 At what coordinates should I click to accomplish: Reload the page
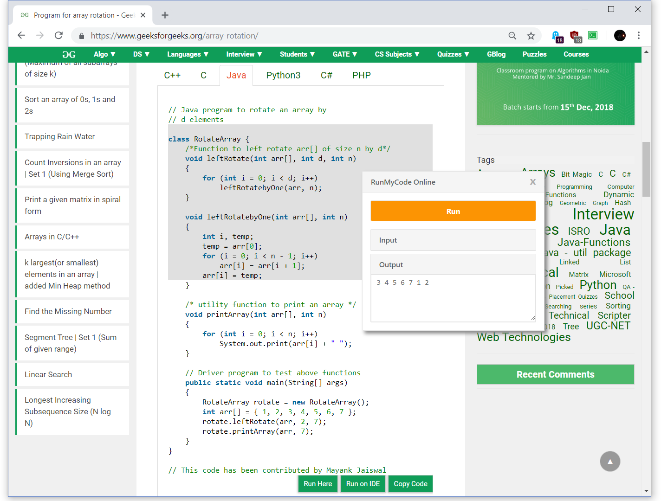pyautogui.click(x=58, y=35)
